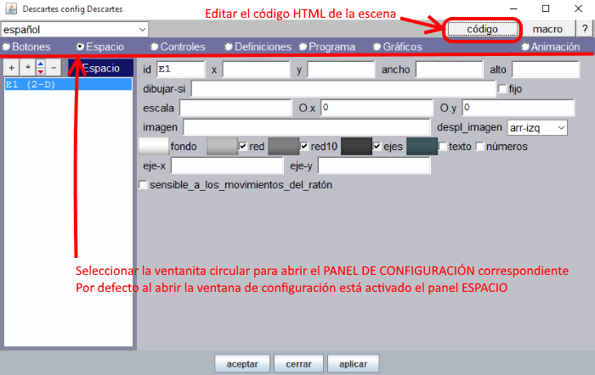Enable sensible_a_los_movimientos_del_ratón checkbox
This screenshot has width=595, height=375.
[143, 185]
